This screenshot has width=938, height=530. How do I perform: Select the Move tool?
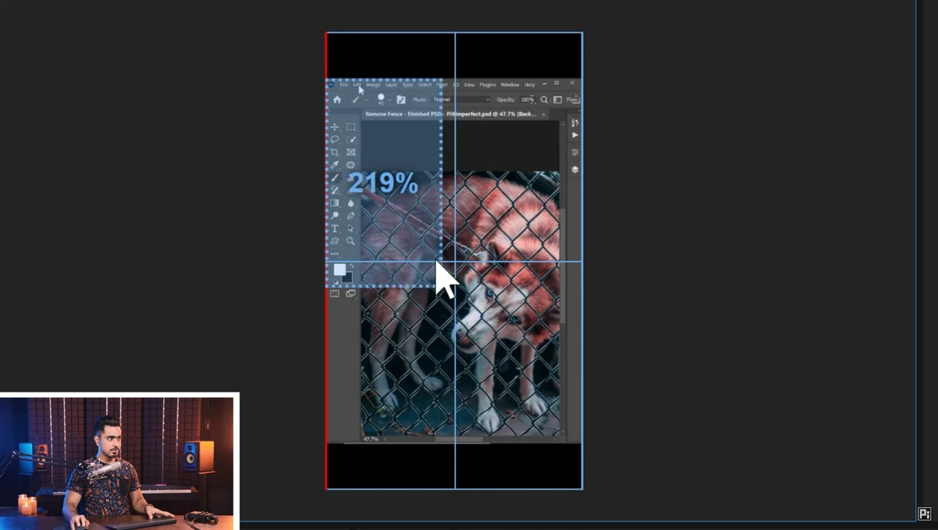click(x=335, y=127)
